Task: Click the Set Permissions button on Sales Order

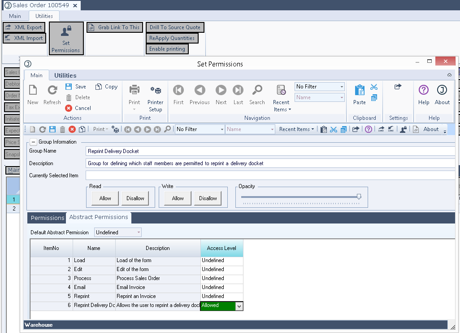Action: [x=66, y=39]
